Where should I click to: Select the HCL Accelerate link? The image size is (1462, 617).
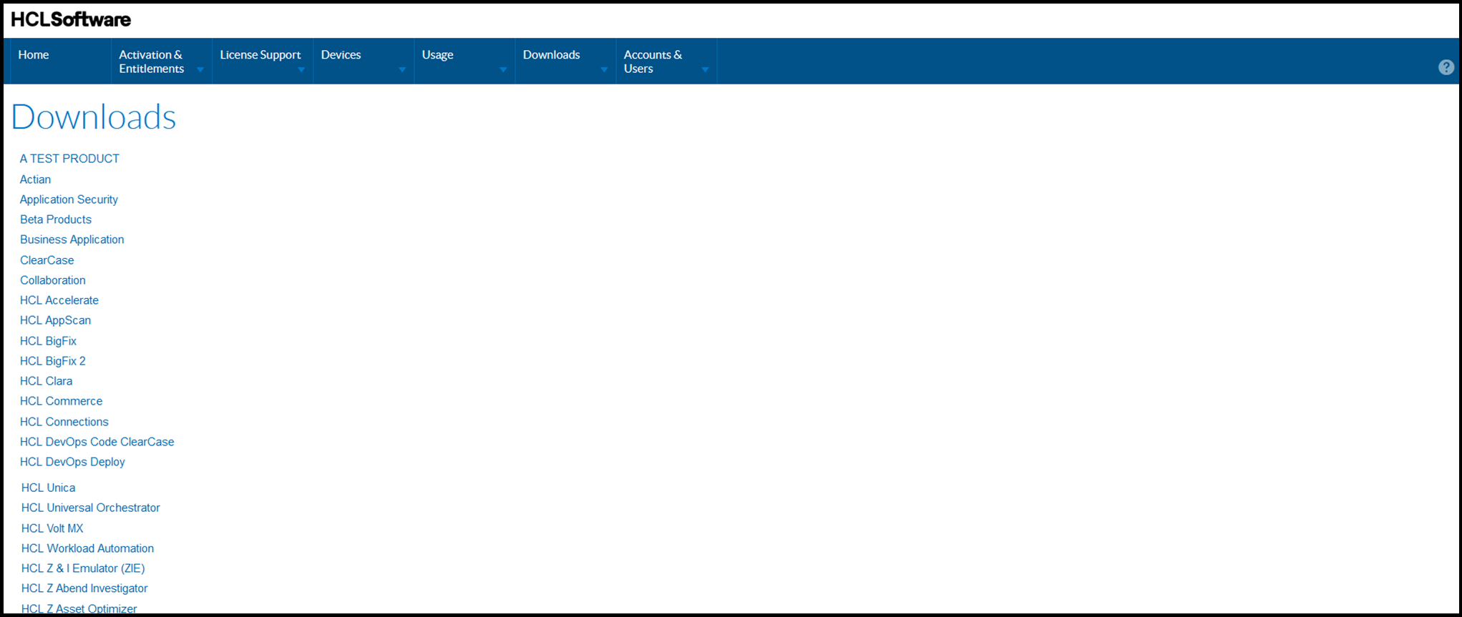(x=59, y=300)
